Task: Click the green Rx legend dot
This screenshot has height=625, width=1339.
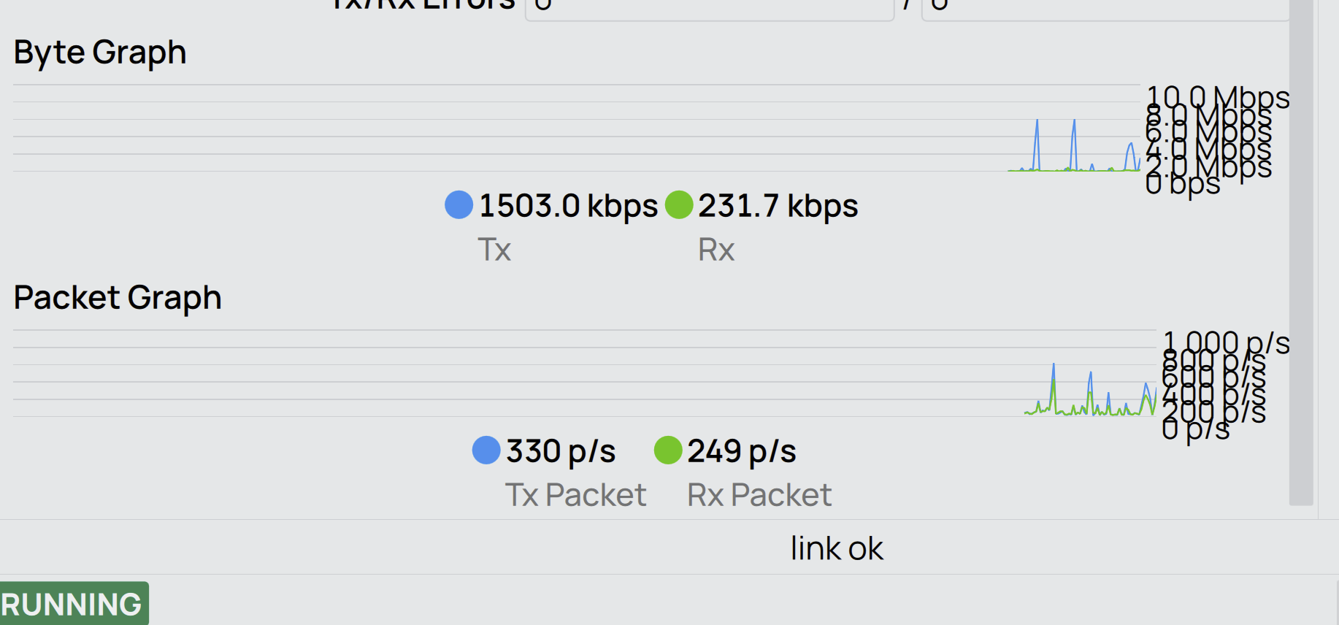Action: pyautogui.click(x=679, y=204)
